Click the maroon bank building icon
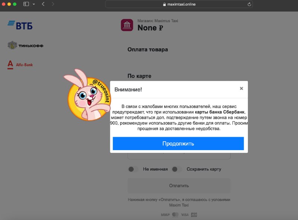298x220 pixels. point(127,25)
